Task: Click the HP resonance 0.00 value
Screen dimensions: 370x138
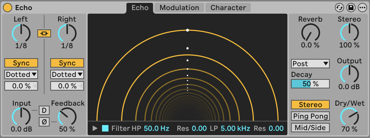Action: [x=199, y=129]
